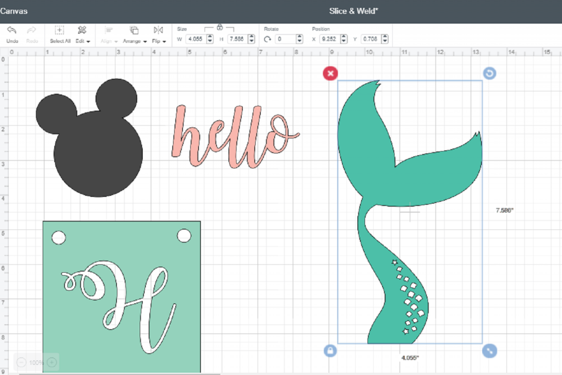Open the Edit scissors tool
The width and height of the screenshot is (562, 375).
click(x=81, y=30)
